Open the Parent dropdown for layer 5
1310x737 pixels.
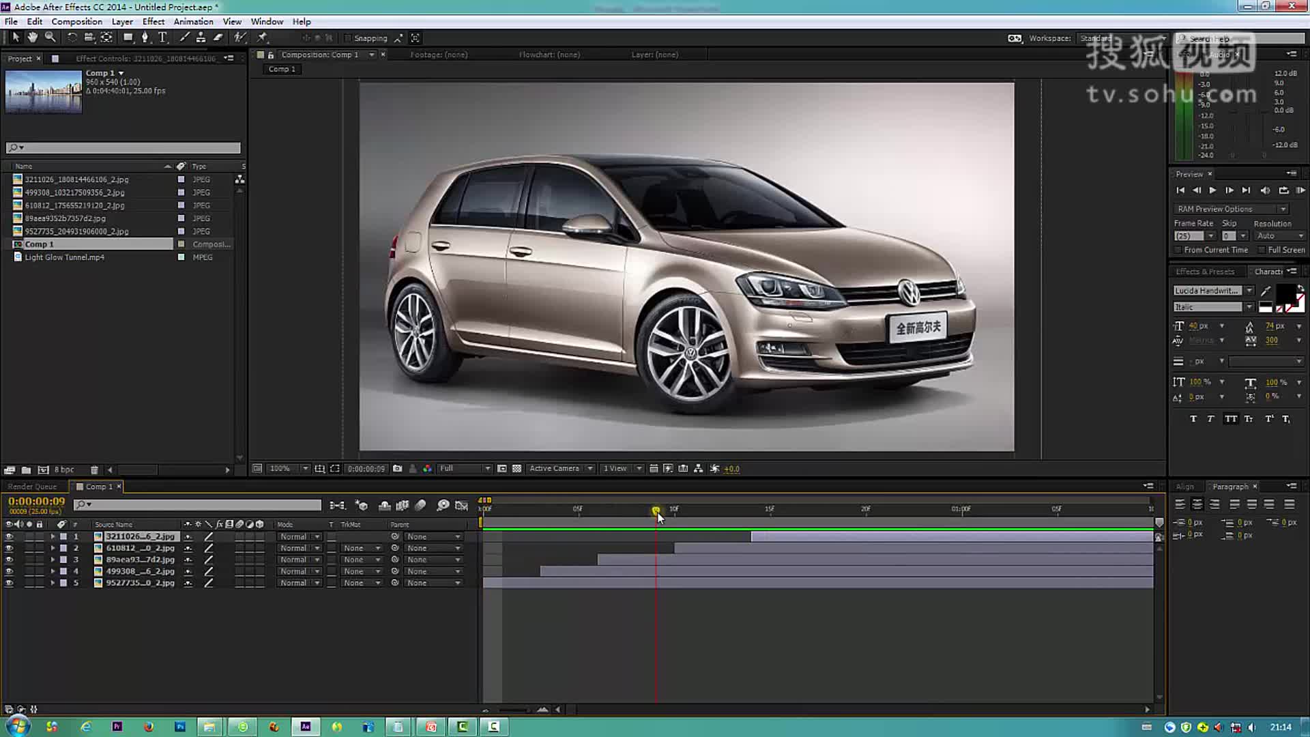(x=433, y=583)
